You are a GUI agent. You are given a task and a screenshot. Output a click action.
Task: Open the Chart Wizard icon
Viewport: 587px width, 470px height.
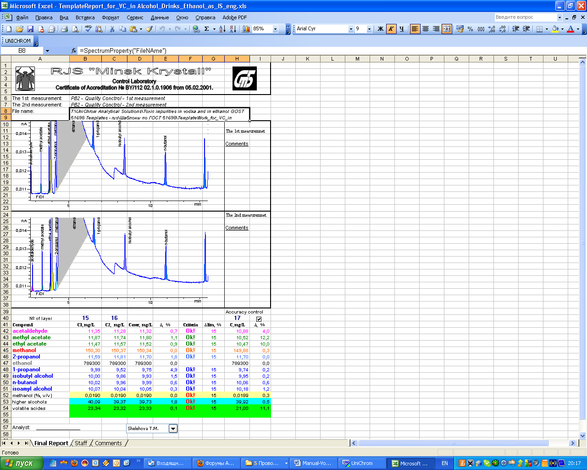click(246, 29)
